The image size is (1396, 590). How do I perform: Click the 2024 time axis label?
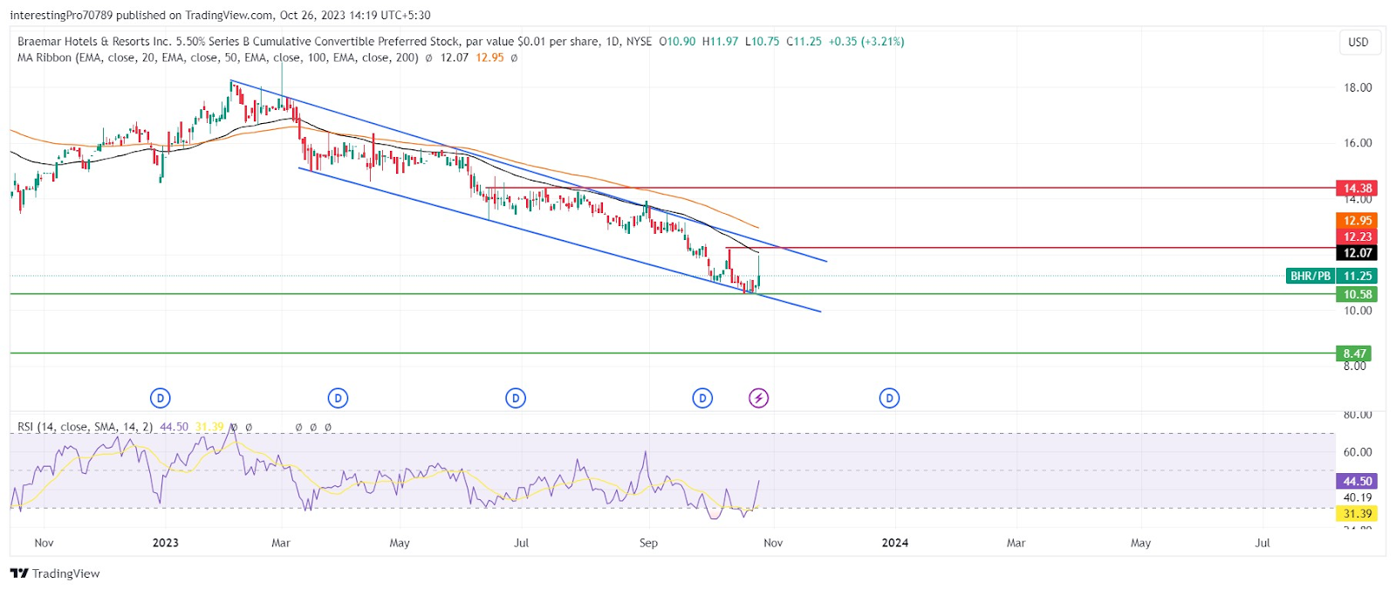tap(894, 543)
